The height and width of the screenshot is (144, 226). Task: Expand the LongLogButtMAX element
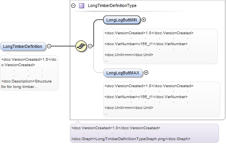(x=146, y=72)
